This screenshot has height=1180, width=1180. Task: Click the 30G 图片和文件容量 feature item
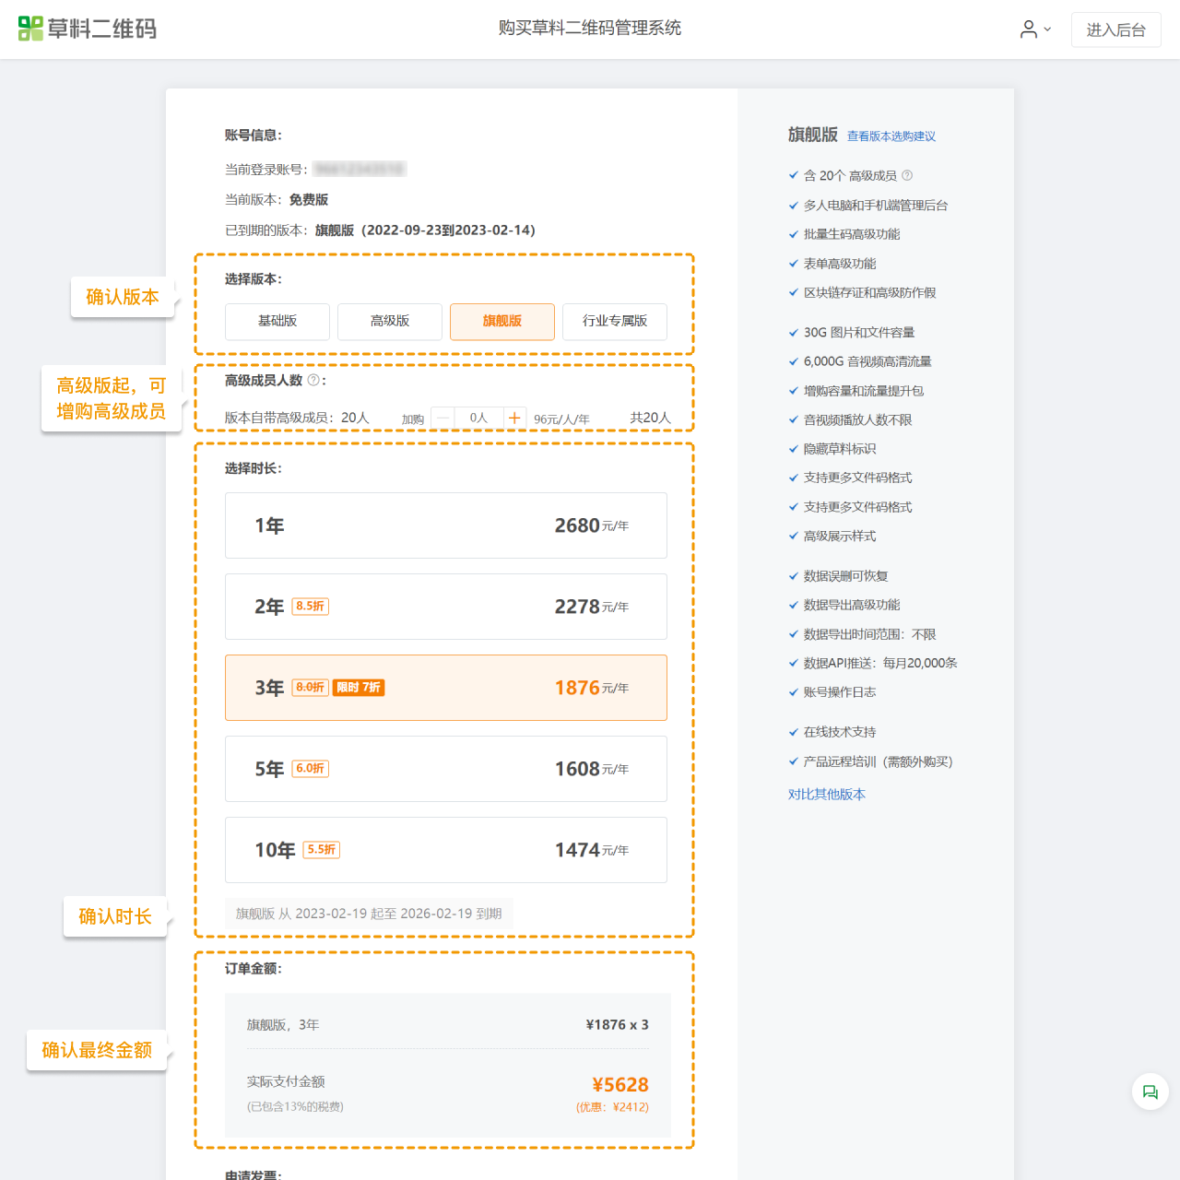point(852,333)
